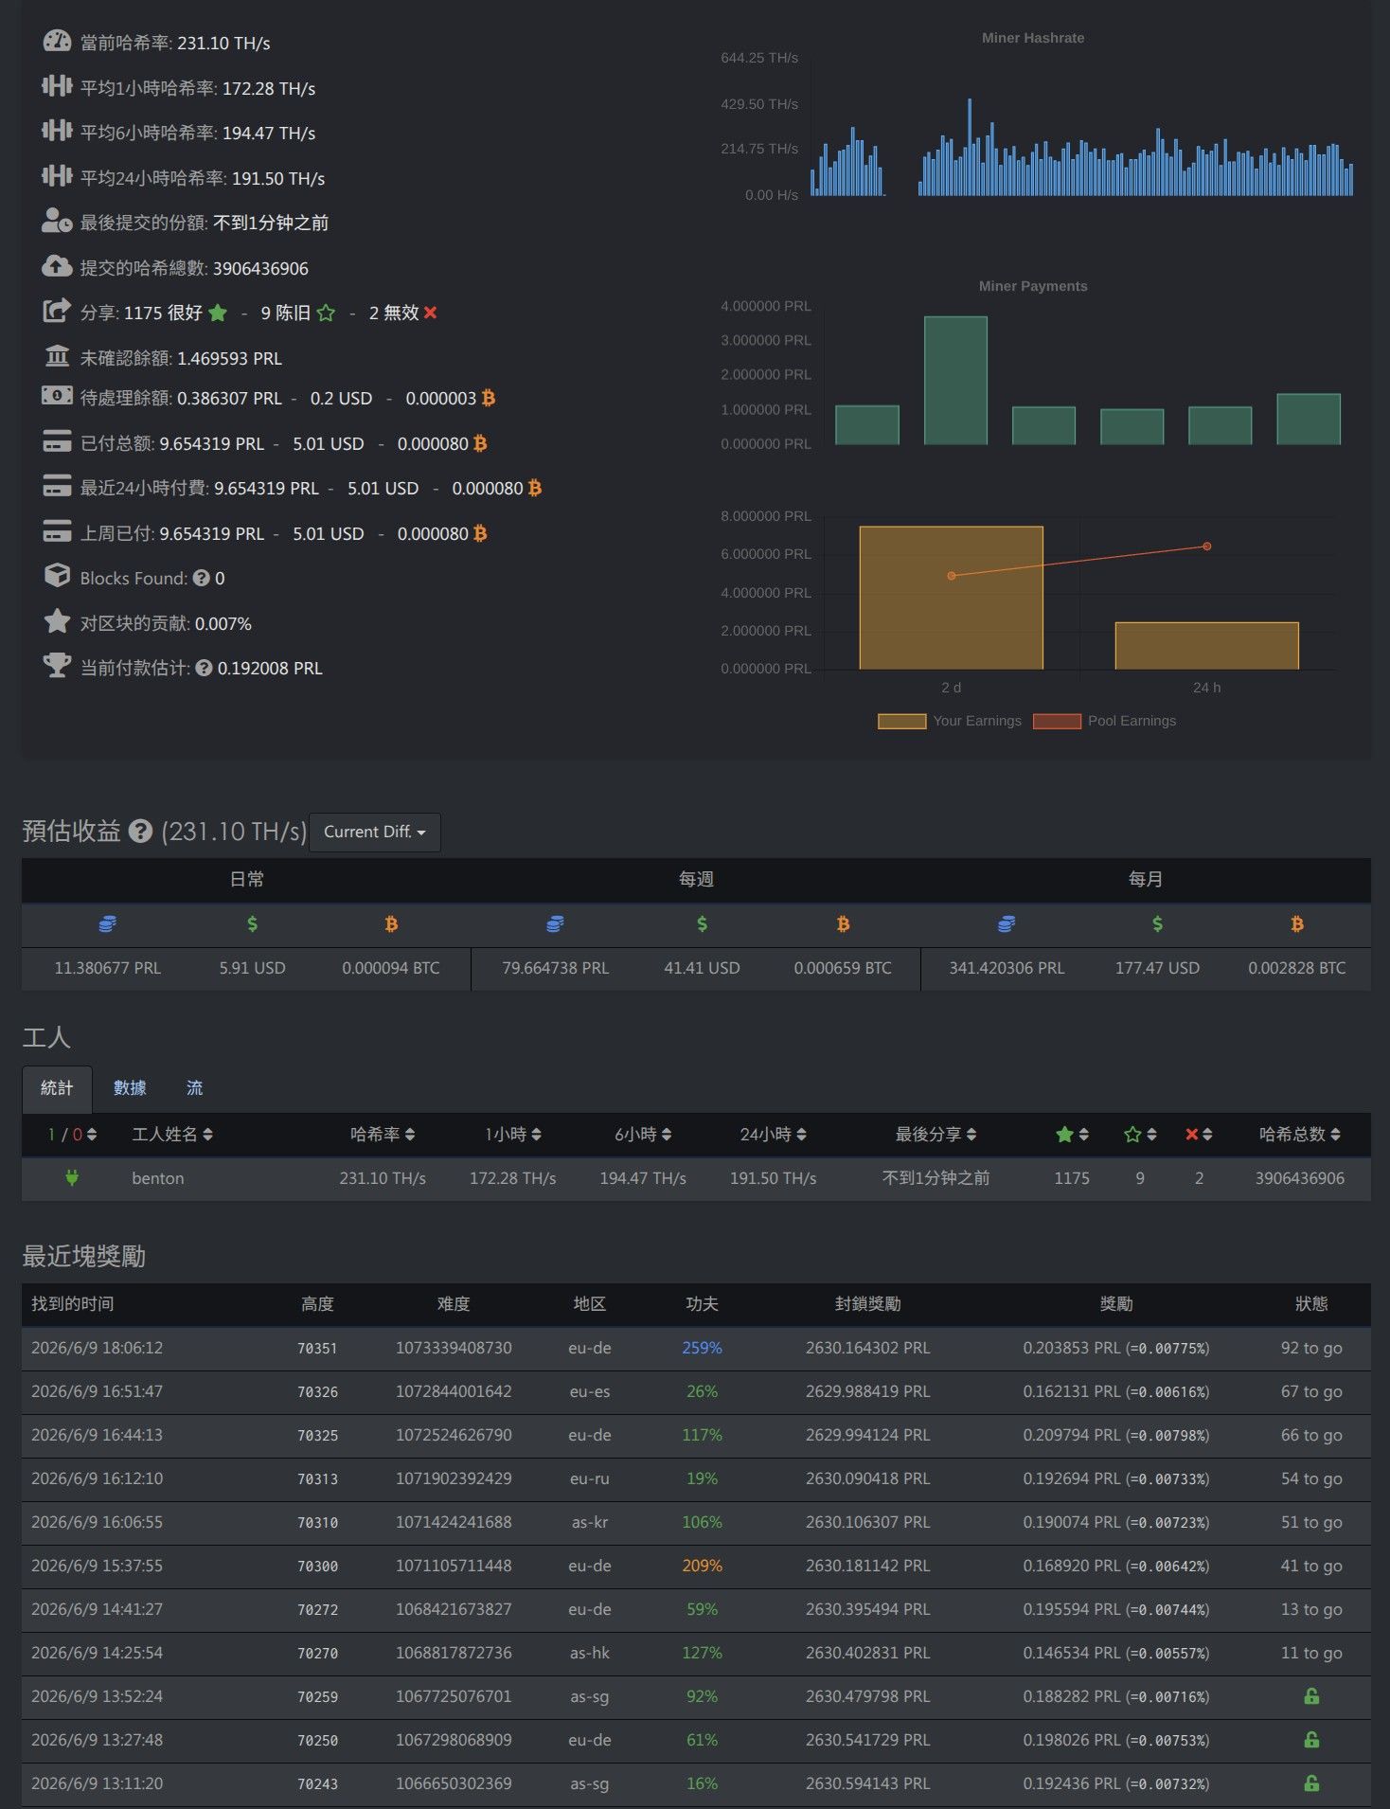Open the Current Diff. dropdown
1390x1809 pixels.
[x=375, y=832]
